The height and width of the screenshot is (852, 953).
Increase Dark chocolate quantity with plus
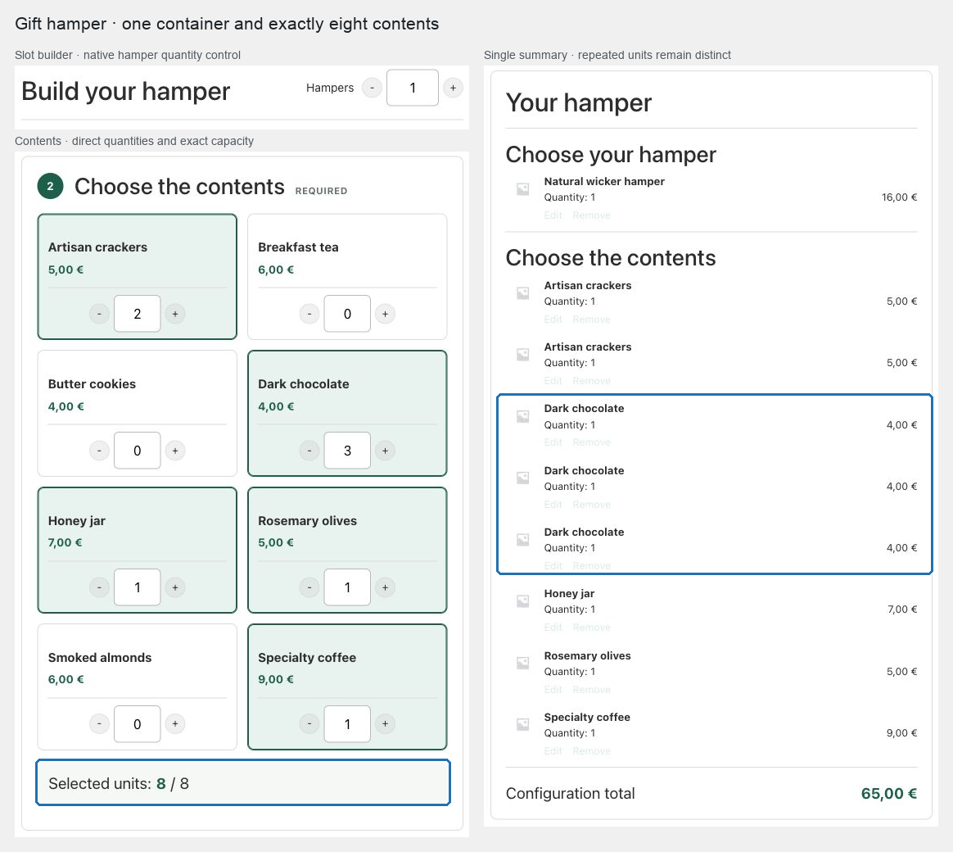coord(385,451)
